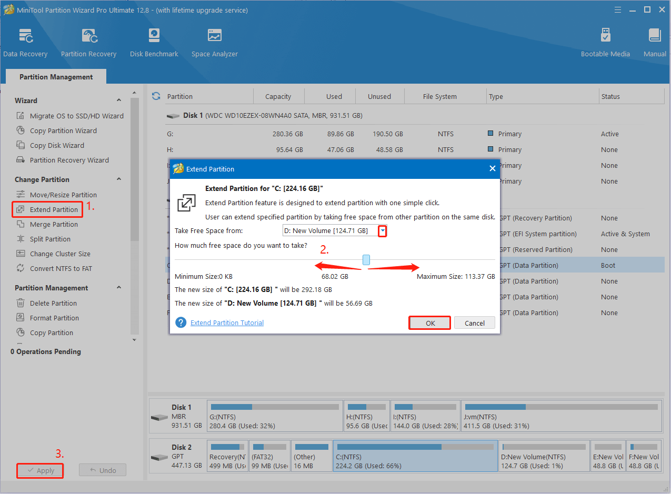This screenshot has height=494, width=671.
Task: Select D:New Volume block in disk map
Action: point(544,456)
